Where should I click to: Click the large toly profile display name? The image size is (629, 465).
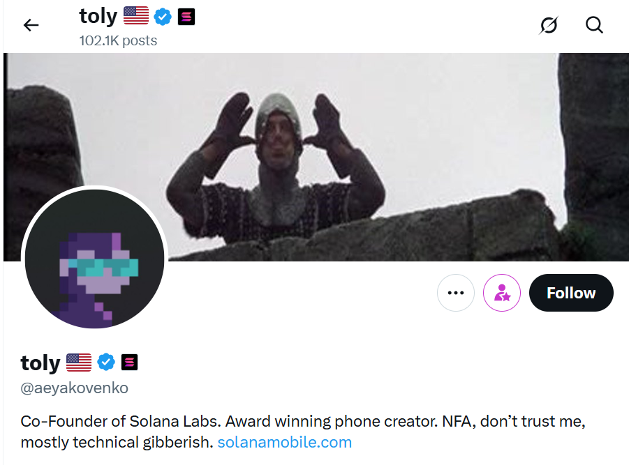tap(40, 363)
